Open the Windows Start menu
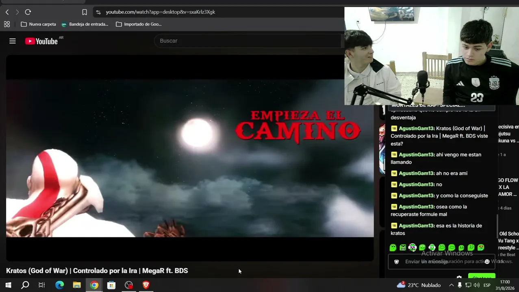 pyautogui.click(x=8, y=285)
